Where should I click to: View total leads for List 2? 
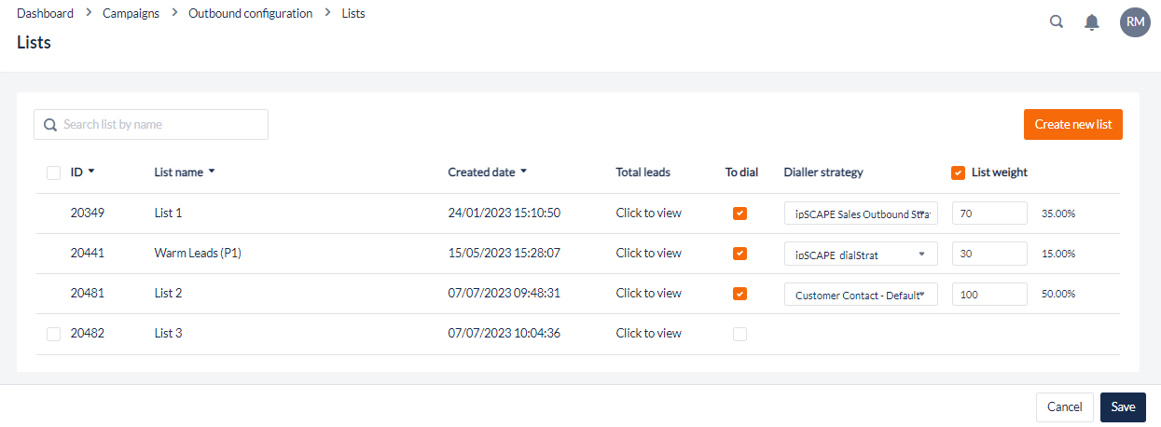click(x=648, y=294)
